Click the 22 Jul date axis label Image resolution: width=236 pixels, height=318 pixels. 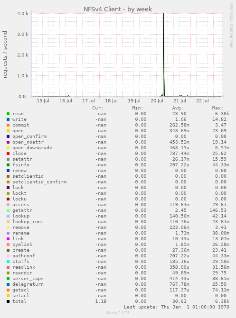[202, 101]
